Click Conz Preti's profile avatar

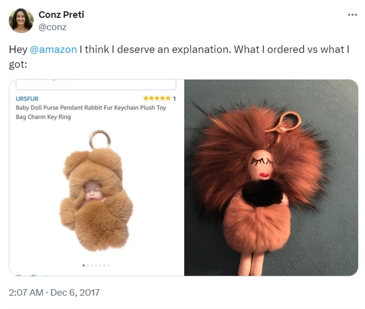click(21, 21)
